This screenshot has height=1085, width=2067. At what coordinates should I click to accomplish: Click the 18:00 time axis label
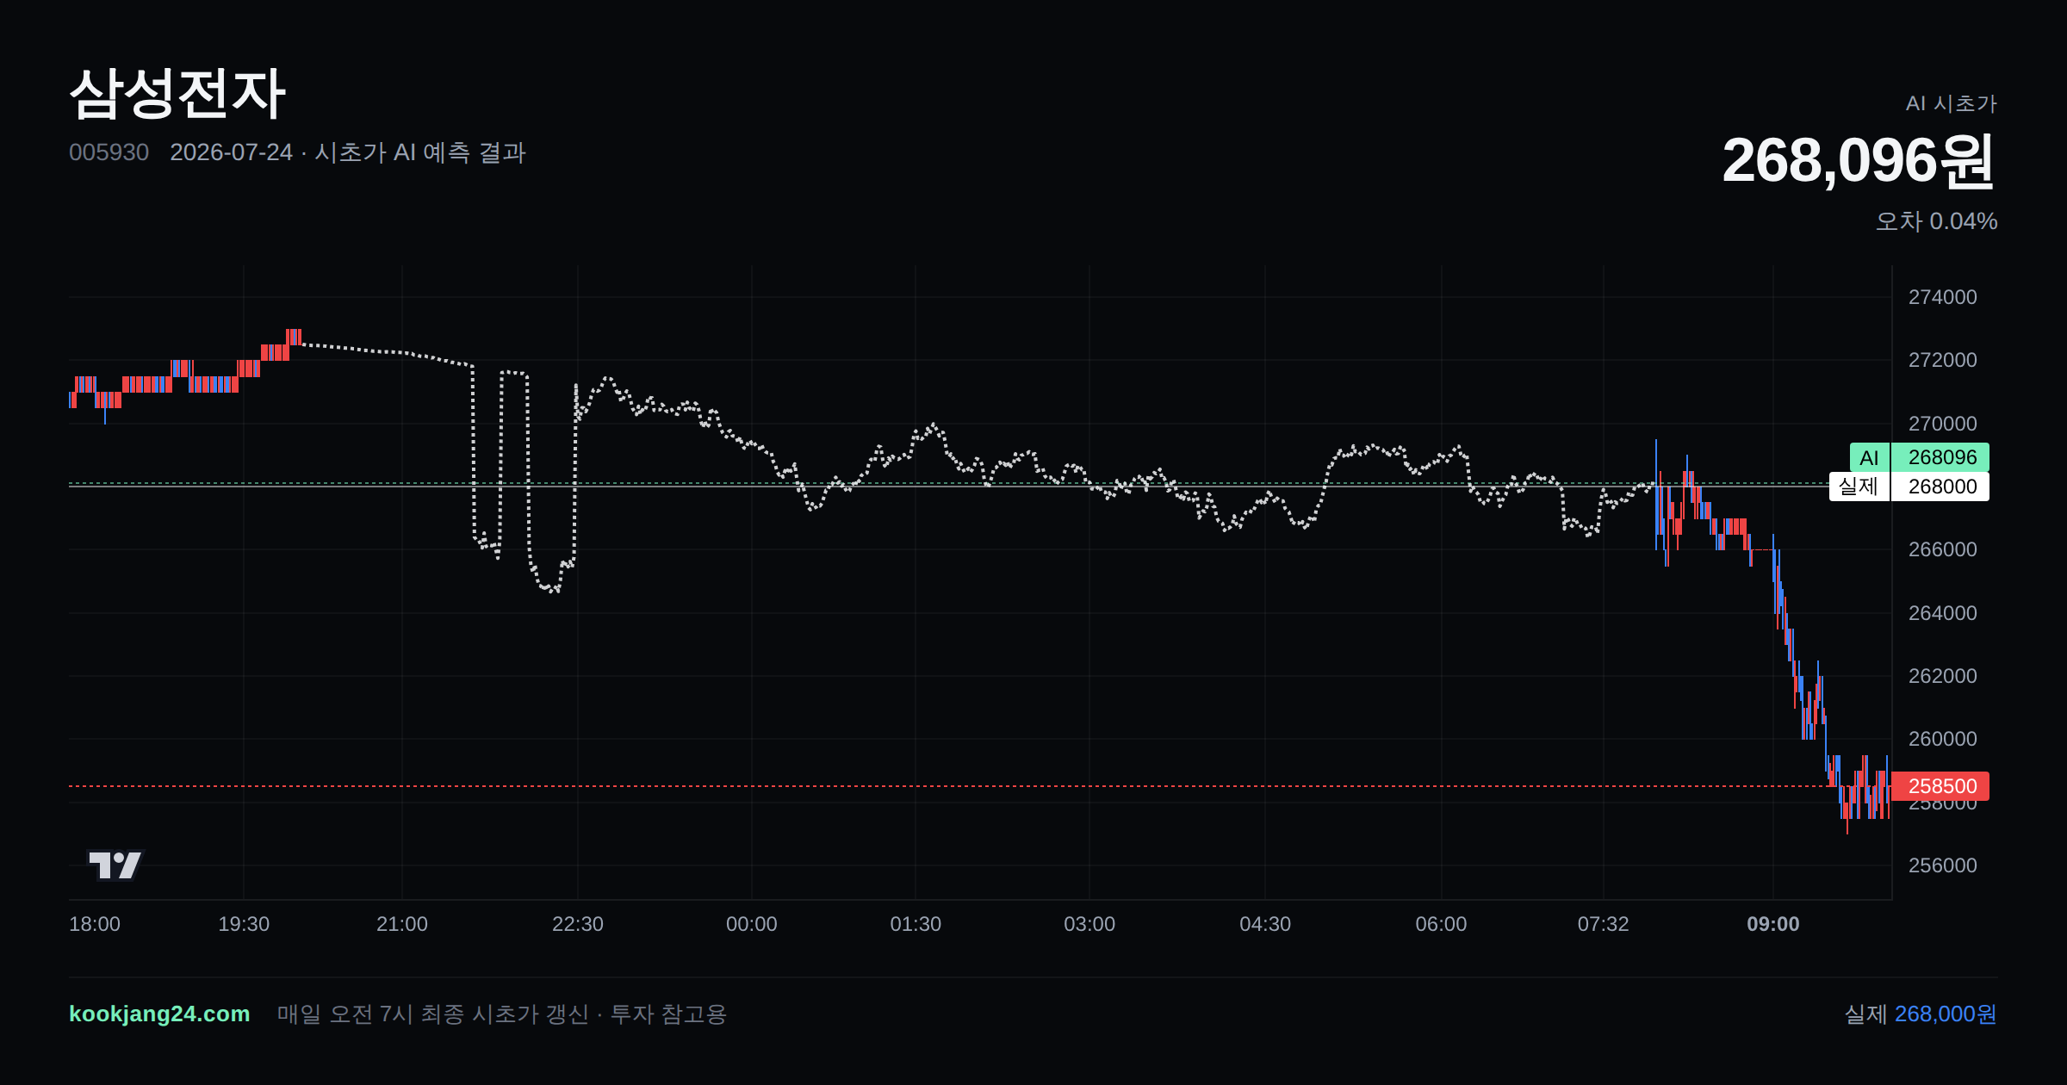coord(95,924)
